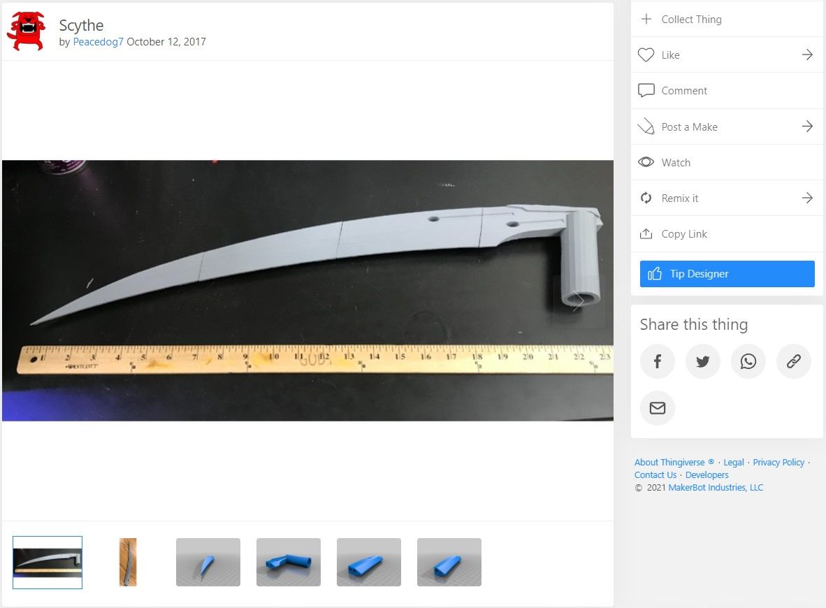Toggle Watch with the eye icon

tap(646, 163)
